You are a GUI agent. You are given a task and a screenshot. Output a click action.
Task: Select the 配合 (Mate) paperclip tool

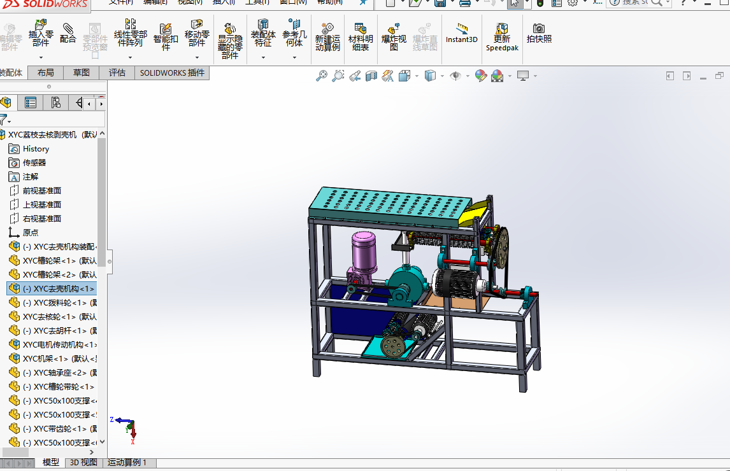pyautogui.click(x=68, y=34)
